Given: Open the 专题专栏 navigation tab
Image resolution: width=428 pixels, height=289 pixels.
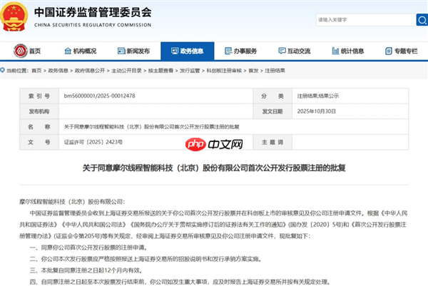Looking at the screenshot, I should (x=401, y=51).
